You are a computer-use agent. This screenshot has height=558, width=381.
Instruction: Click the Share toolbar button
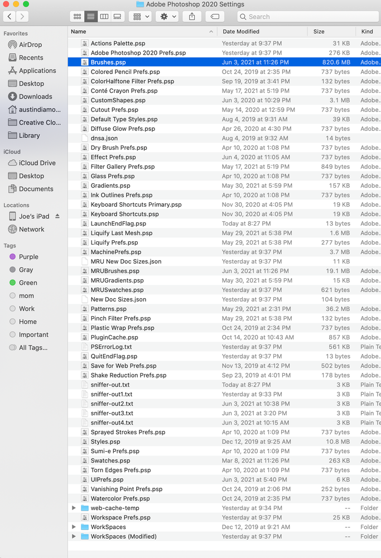pos(192,16)
